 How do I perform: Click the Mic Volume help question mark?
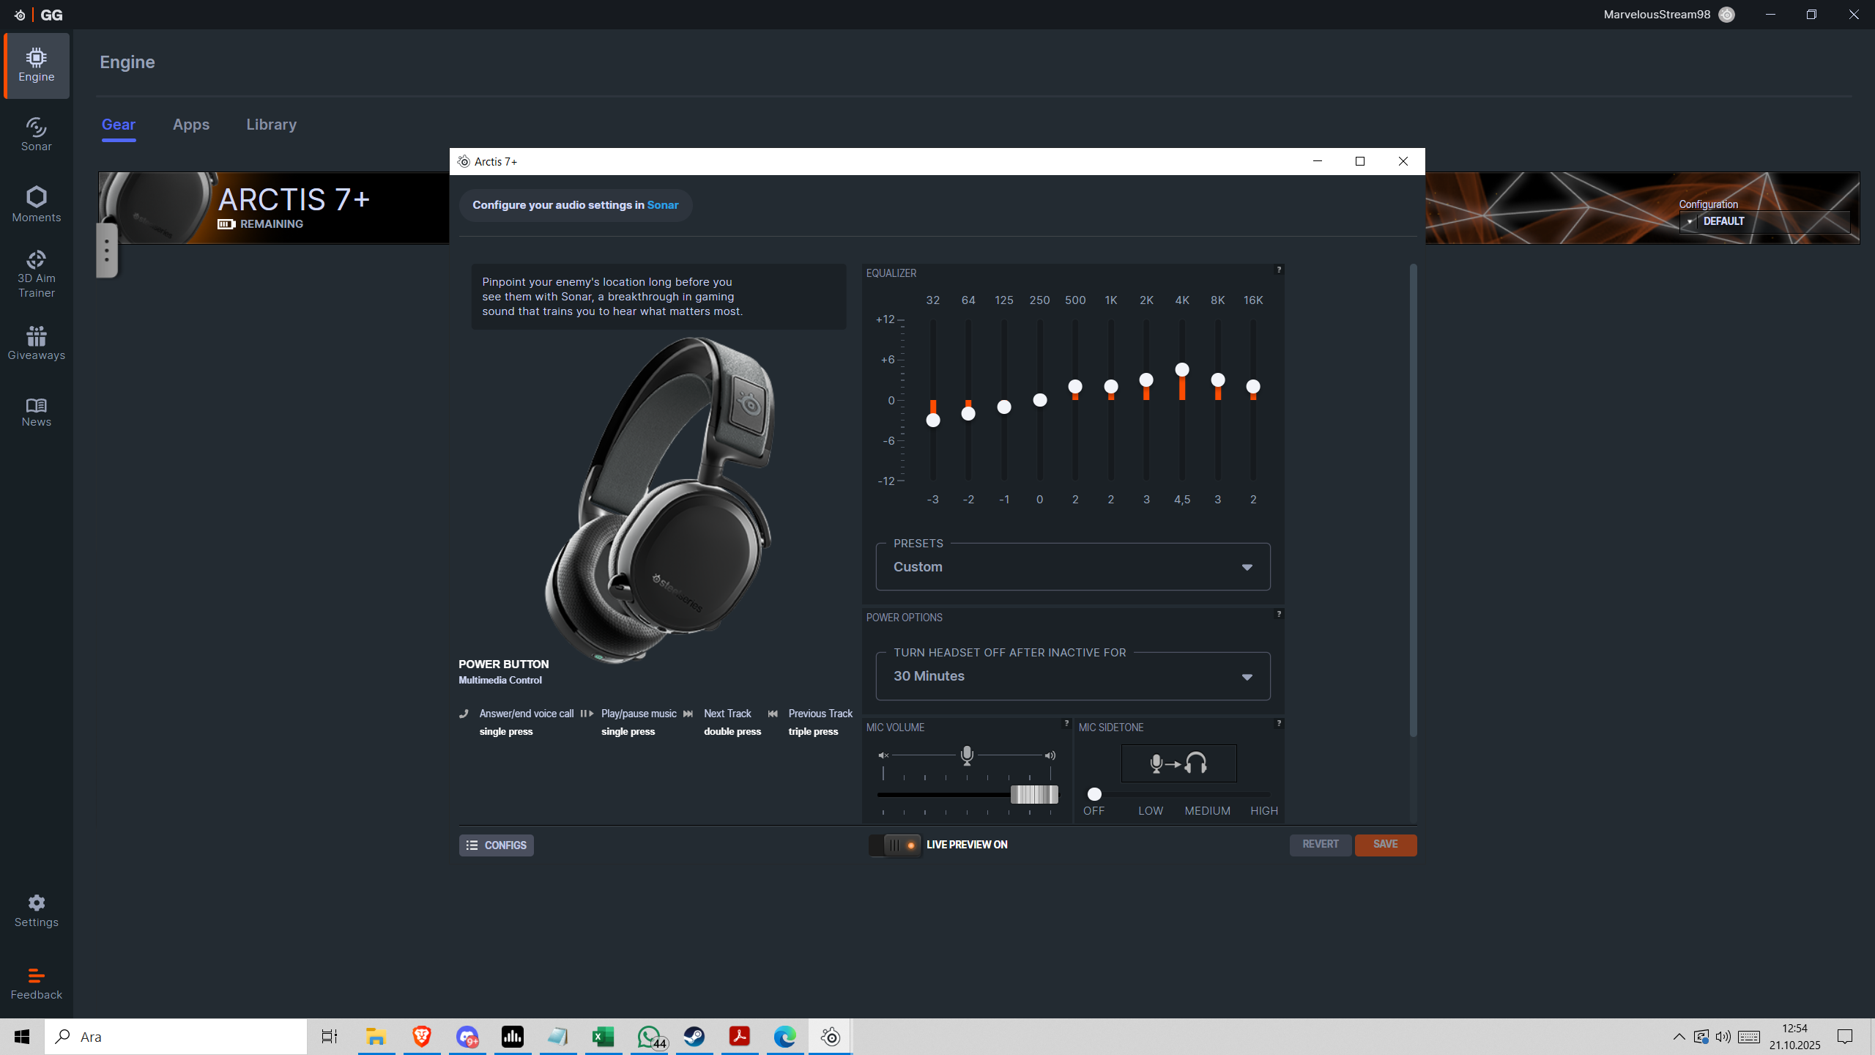(x=1066, y=723)
